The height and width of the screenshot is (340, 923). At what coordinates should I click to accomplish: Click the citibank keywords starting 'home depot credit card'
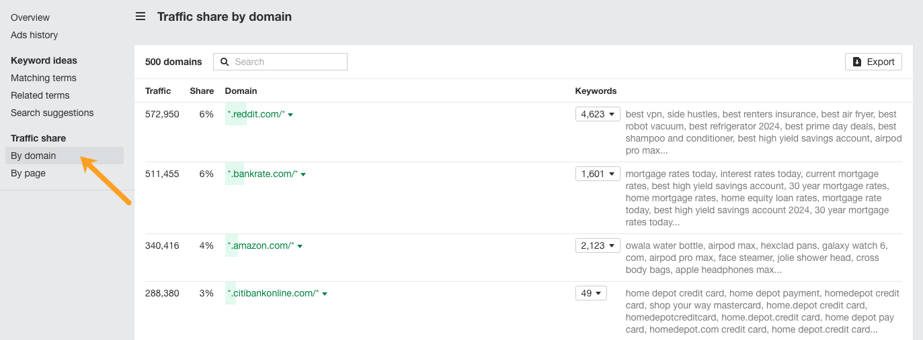[762, 311]
